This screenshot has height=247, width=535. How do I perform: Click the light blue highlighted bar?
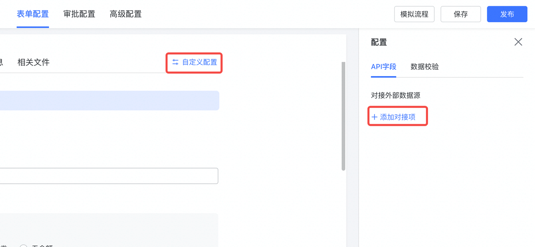109,101
